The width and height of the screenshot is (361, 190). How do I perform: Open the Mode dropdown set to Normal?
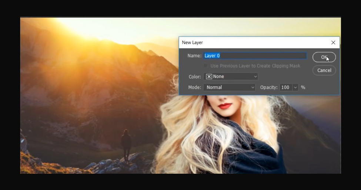click(229, 87)
